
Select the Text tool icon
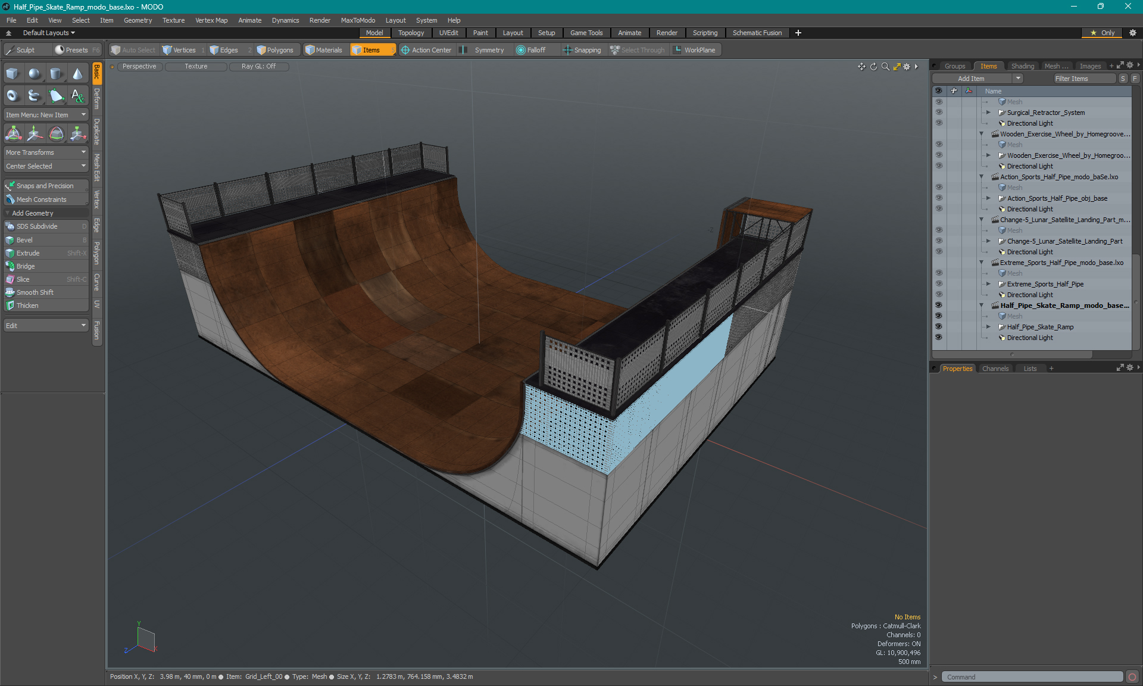pyautogui.click(x=77, y=95)
